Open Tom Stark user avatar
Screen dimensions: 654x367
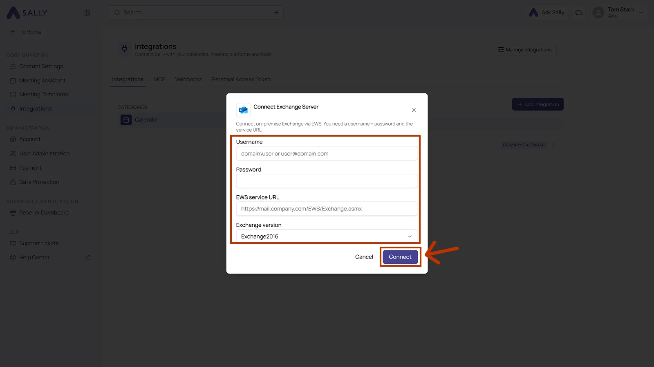pyautogui.click(x=598, y=13)
